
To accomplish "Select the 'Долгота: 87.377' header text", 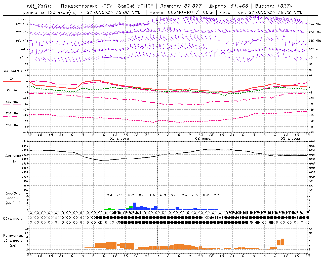I will [181, 6].
